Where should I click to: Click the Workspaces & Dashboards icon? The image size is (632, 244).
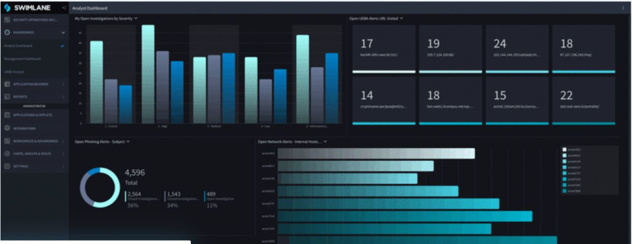pos(7,141)
